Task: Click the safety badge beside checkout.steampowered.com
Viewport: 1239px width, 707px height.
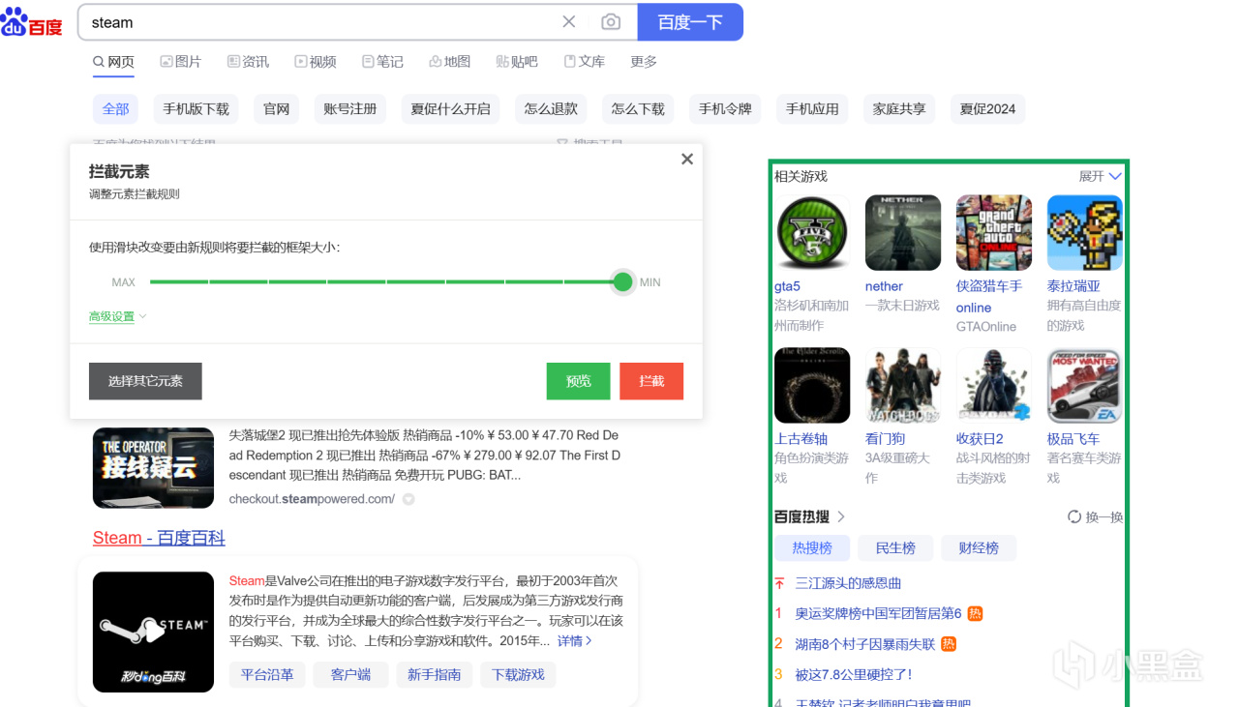Action: [408, 499]
